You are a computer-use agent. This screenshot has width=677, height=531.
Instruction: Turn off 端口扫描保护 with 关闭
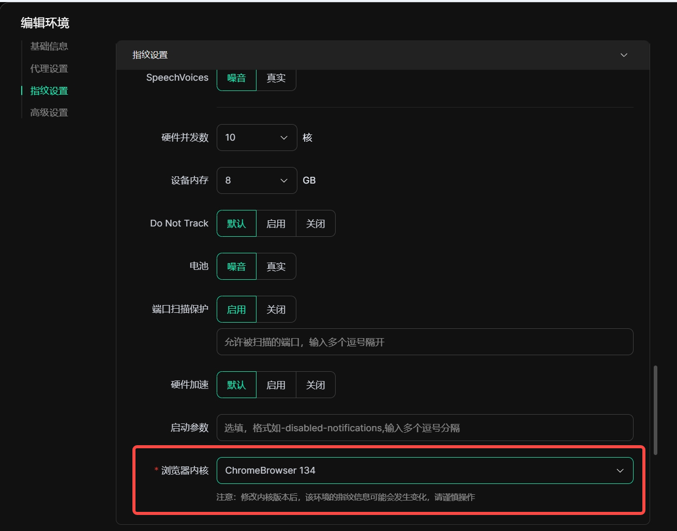click(x=276, y=309)
